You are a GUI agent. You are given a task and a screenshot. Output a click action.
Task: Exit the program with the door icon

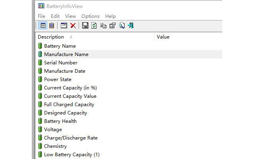click(x=131, y=25)
